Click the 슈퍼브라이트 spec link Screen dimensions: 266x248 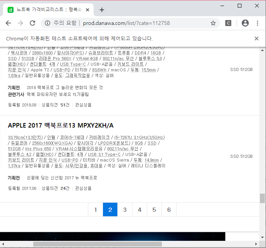click(x=101, y=53)
